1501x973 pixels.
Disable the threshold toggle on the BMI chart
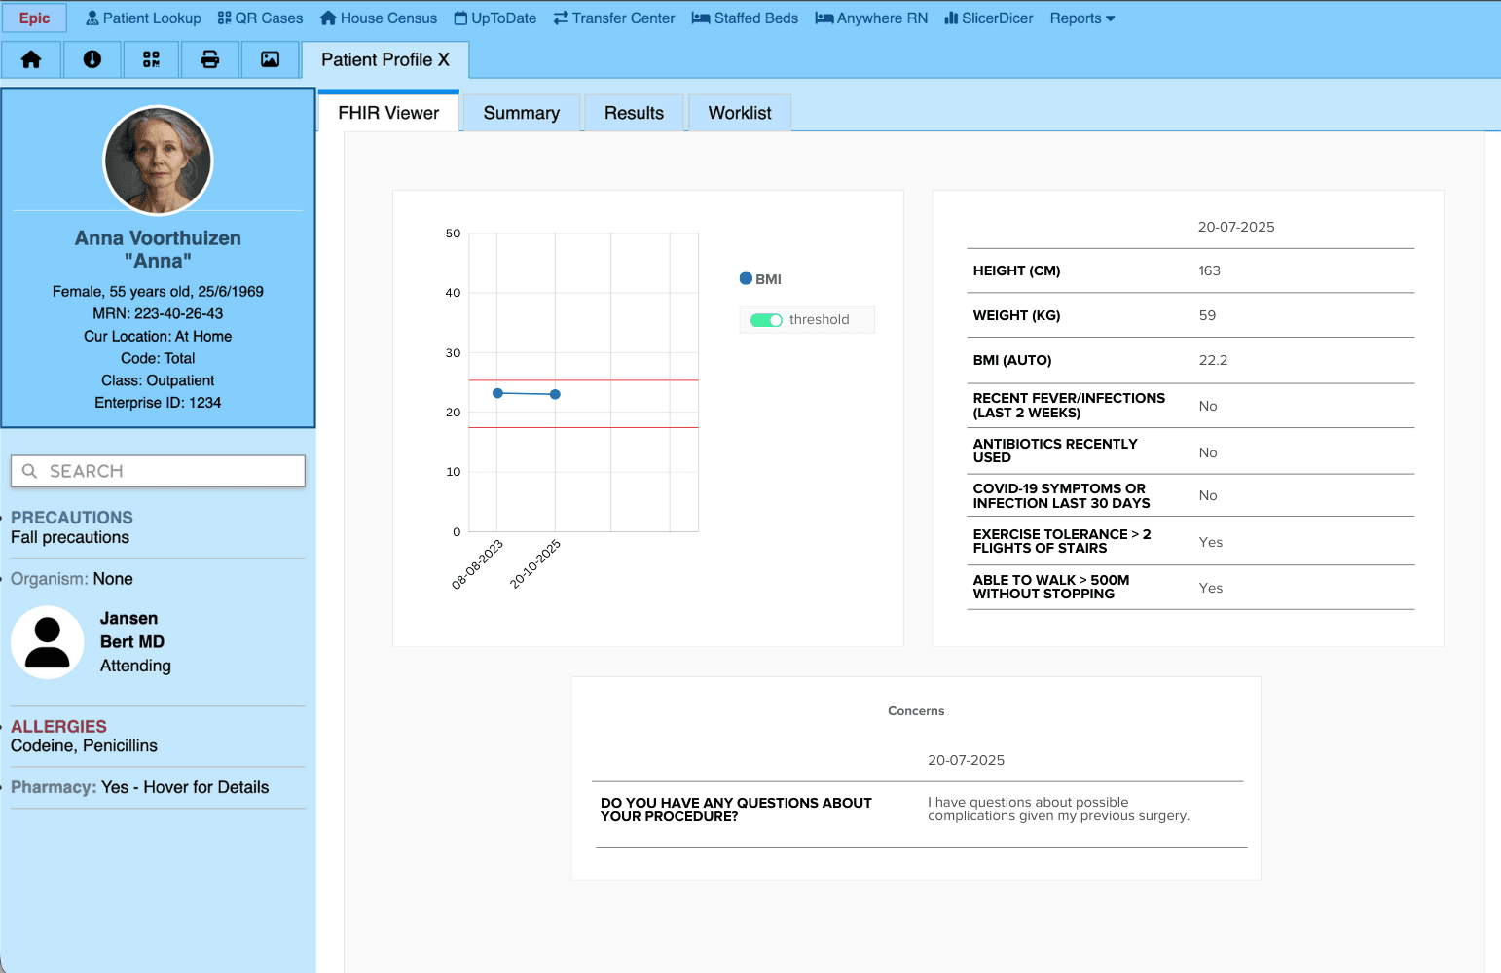coord(767,319)
